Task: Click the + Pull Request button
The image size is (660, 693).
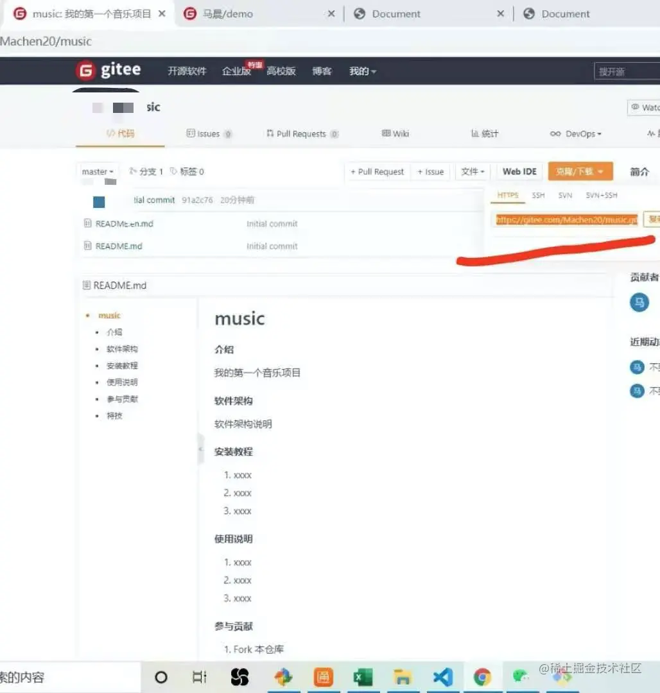Action: [x=377, y=171]
